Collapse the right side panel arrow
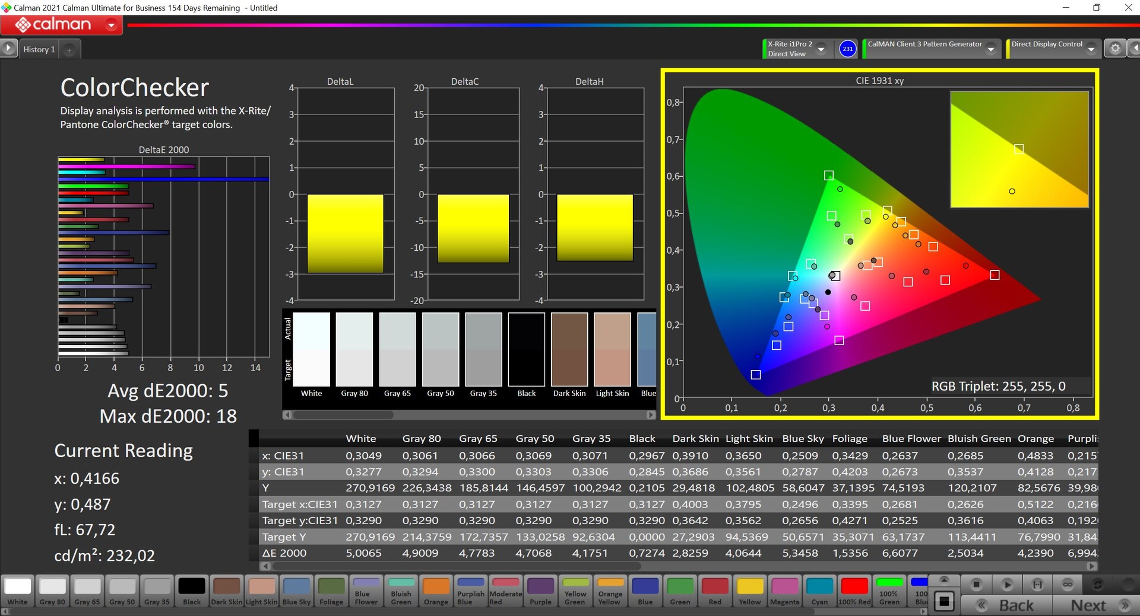The height and width of the screenshot is (616, 1140). point(1134,49)
